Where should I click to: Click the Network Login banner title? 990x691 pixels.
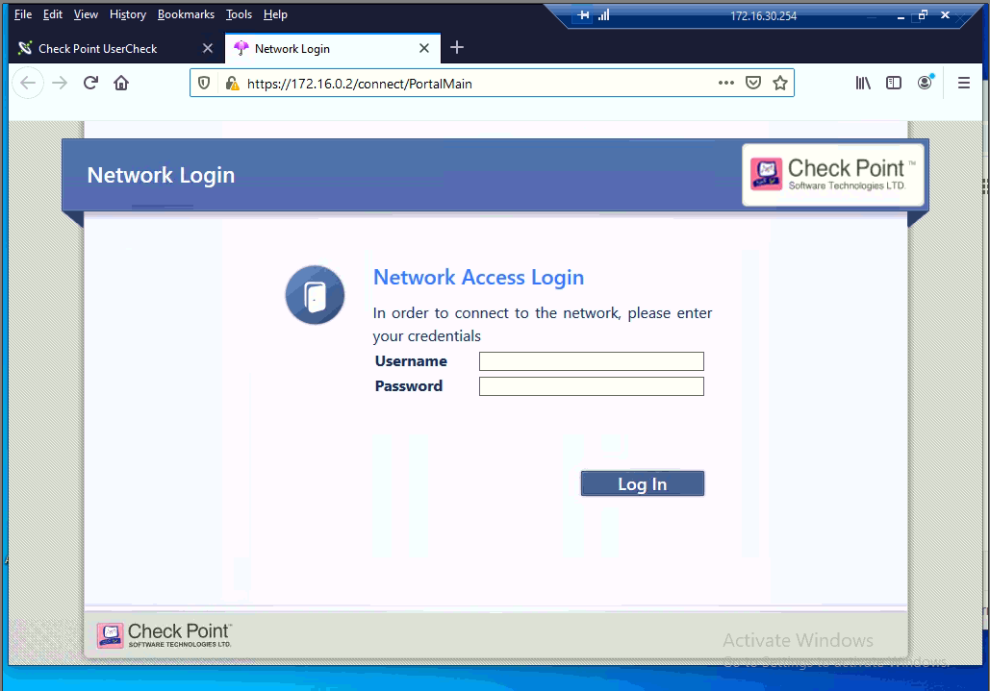(161, 175)
